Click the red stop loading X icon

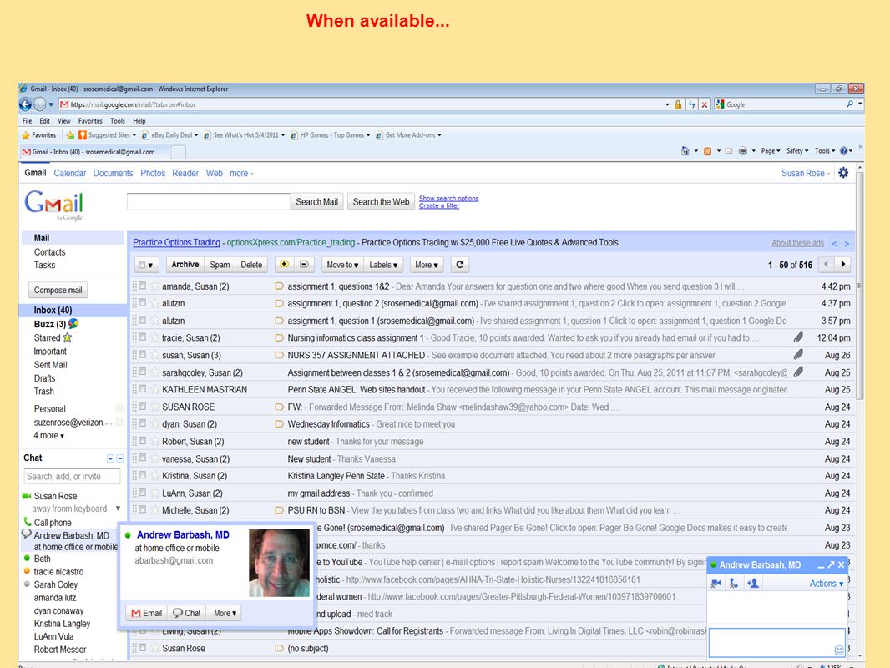click(x=705, y=104)
